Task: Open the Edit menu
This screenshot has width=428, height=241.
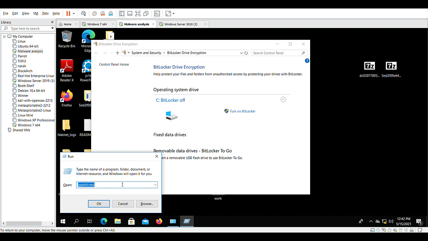Action: click(15, 13)
